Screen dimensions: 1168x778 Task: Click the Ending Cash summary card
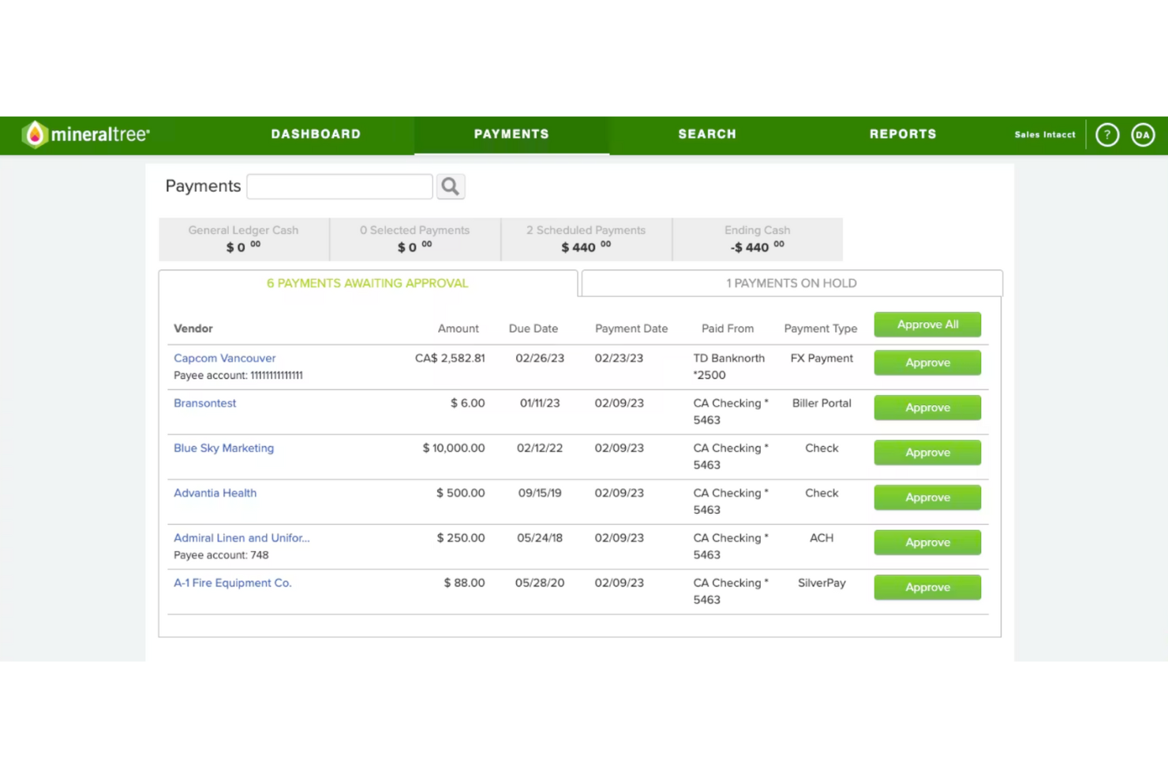click(757, 239)
